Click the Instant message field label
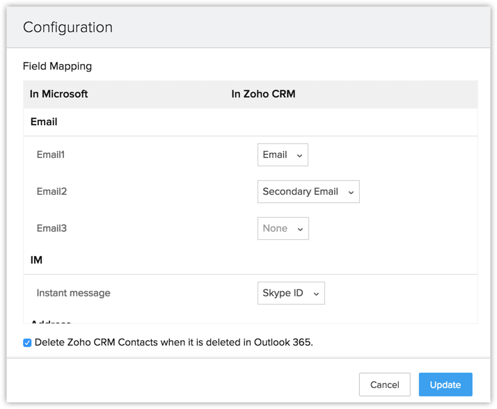Screen dimensions: 497x409 (x=73, y=294)
